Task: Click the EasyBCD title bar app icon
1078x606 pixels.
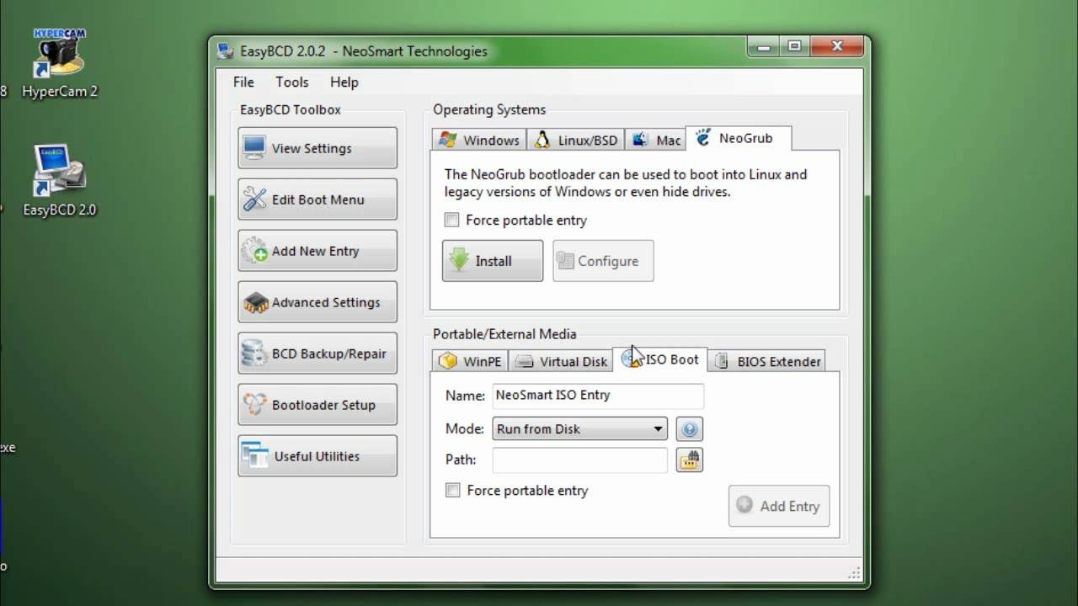Action: [x=226, y=51]
